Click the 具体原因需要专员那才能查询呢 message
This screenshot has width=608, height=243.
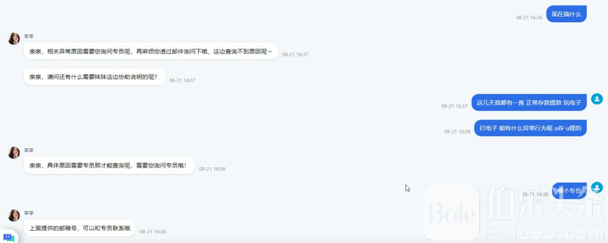click(109, 165)
